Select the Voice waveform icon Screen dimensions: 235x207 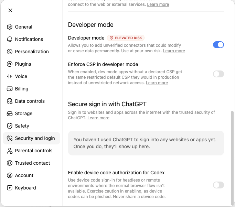pyautogui.click(x=10, y=76)
